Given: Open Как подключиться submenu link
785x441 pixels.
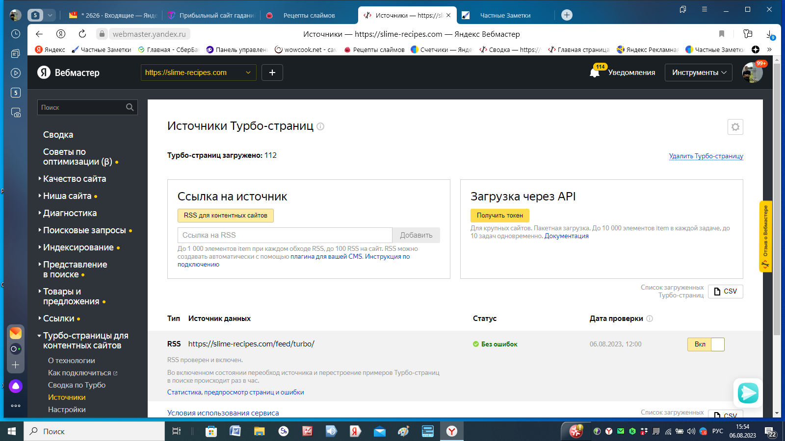Looking at the screenshot, I should click(82, 373).
